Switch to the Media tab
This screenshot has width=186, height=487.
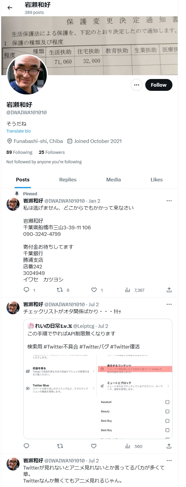[x=113, y=180]
